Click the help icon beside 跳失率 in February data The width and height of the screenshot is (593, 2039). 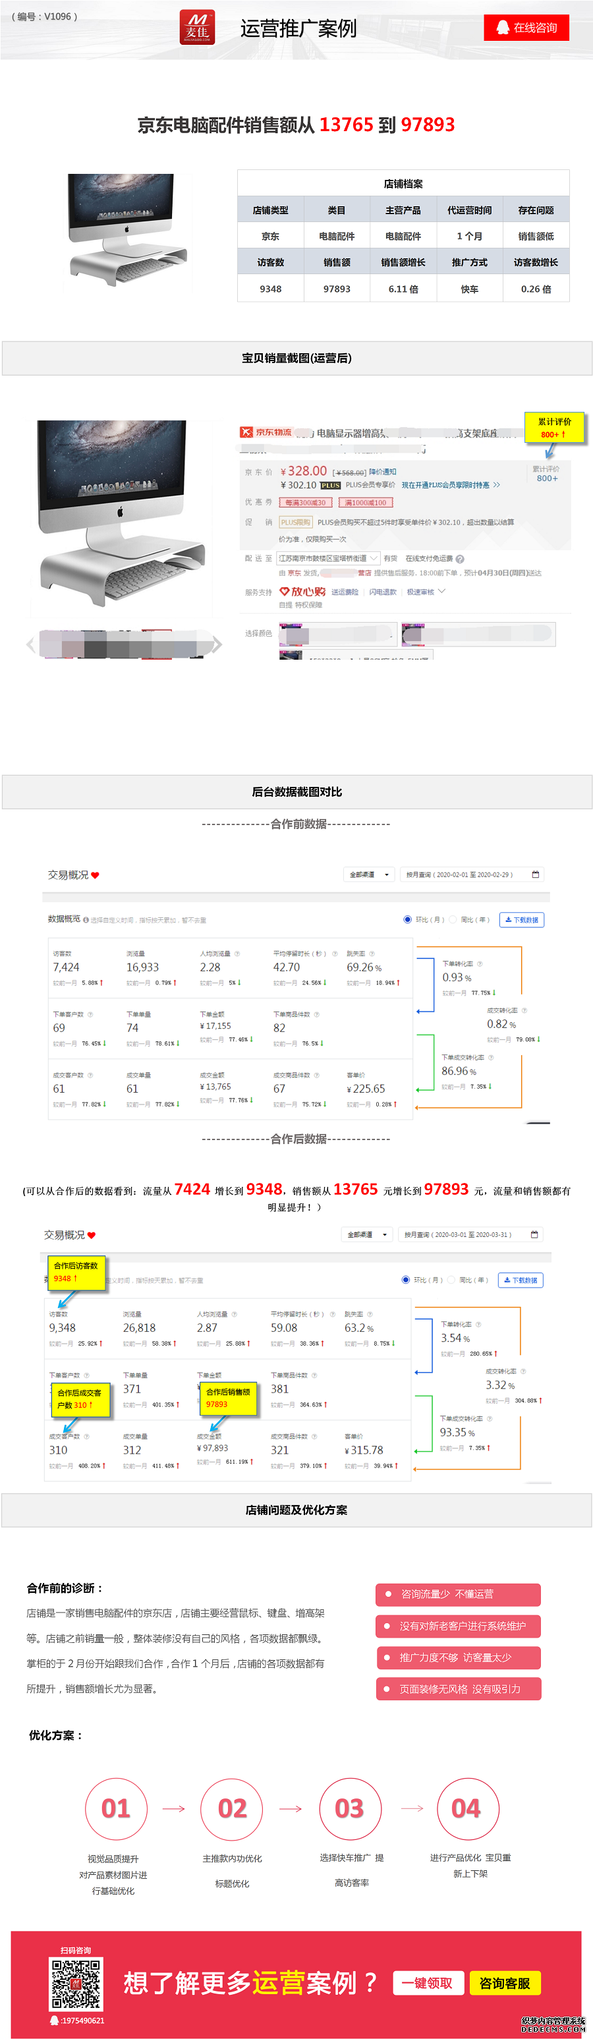pos(372,954)
